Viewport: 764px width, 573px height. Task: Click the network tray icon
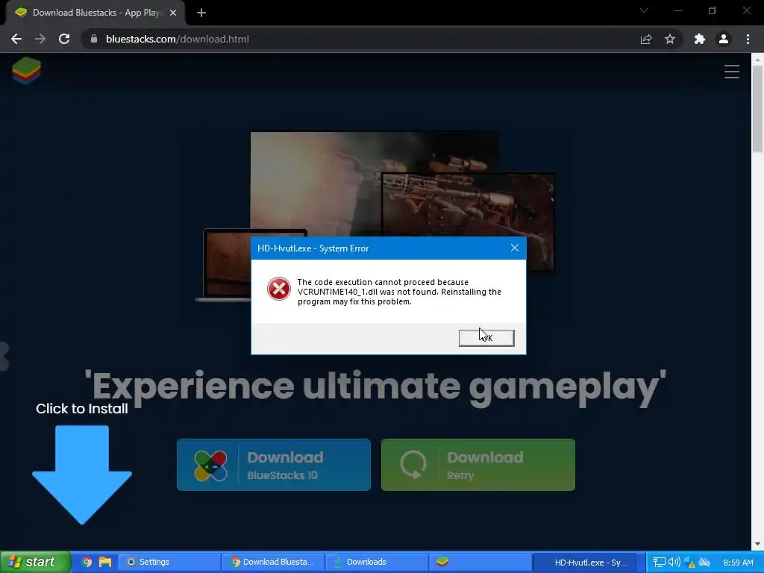(659, 563)
